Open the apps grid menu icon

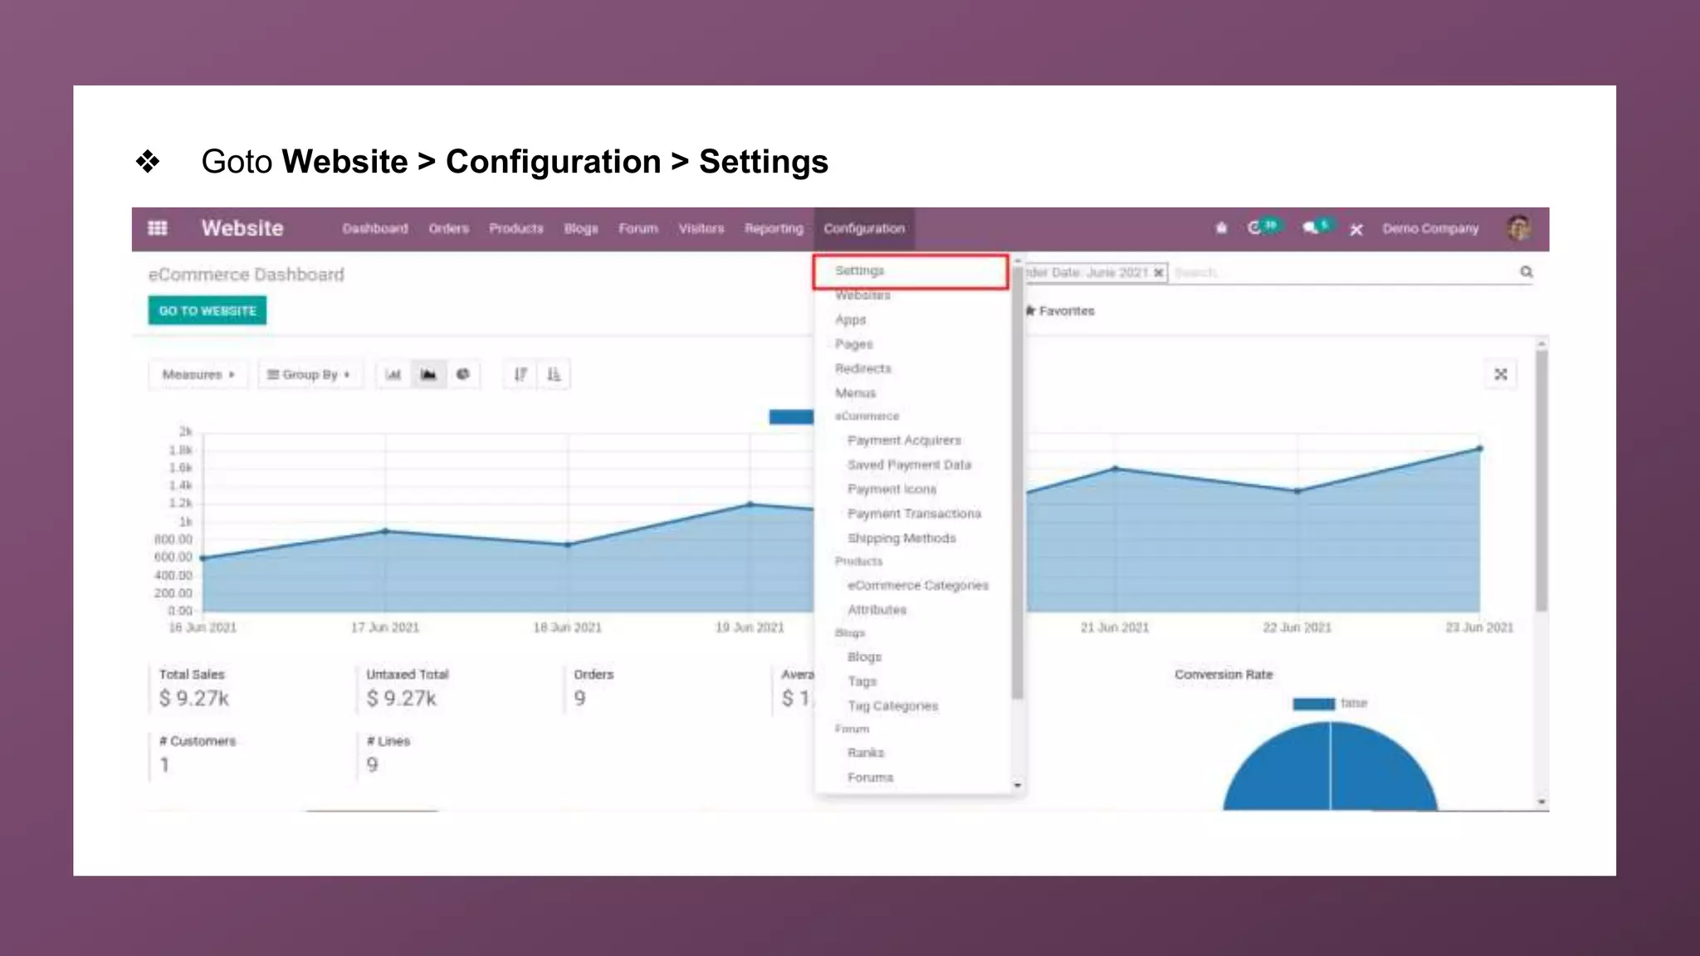tap(157, 228)
